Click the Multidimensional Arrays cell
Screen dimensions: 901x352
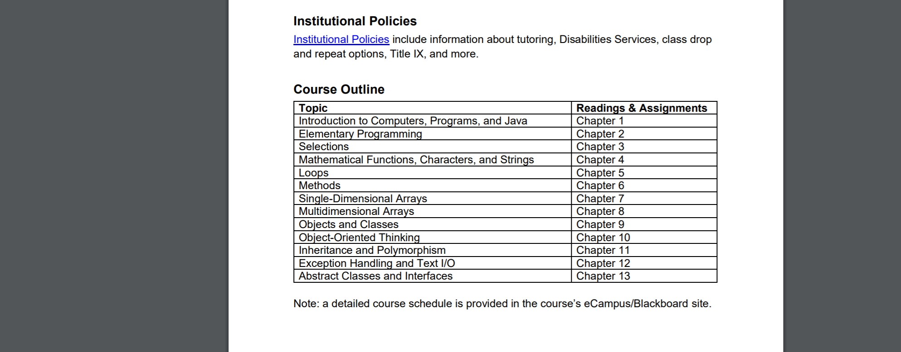(433, 211)
